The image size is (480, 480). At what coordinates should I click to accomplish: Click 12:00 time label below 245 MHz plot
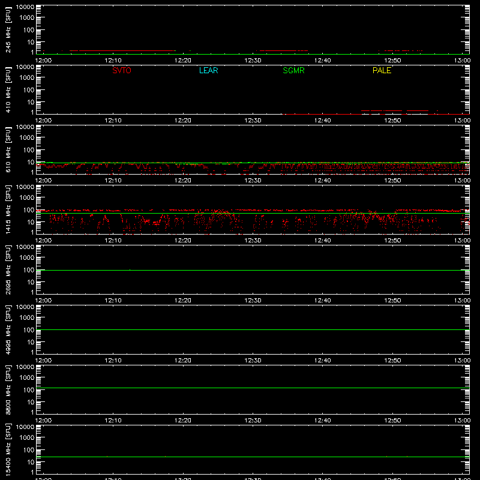43,61
